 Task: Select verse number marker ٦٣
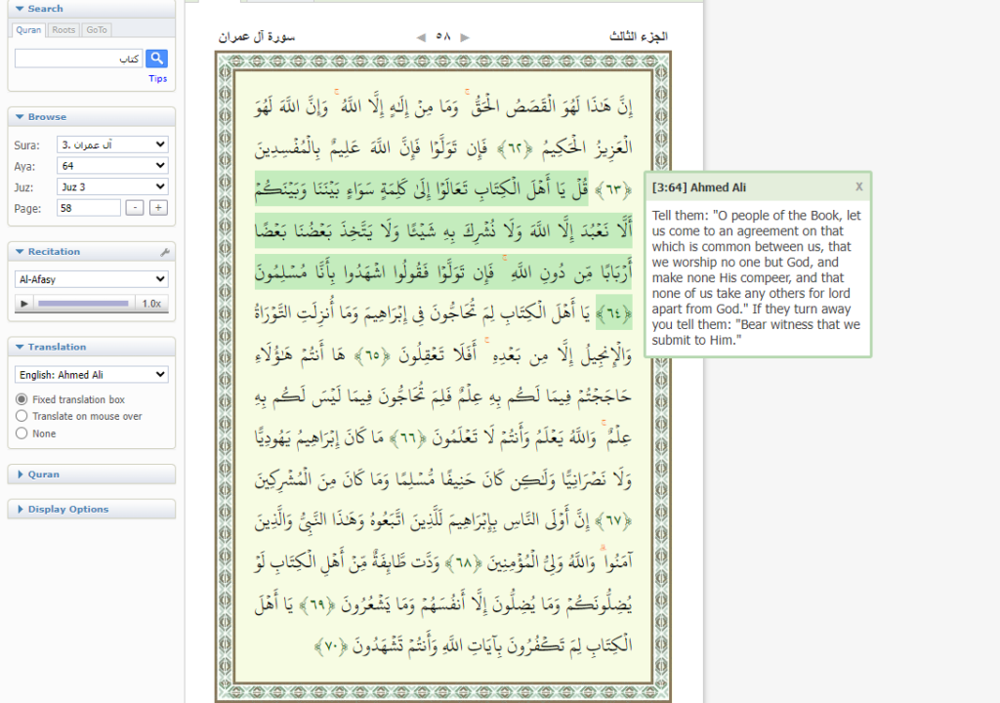point(613,190)
